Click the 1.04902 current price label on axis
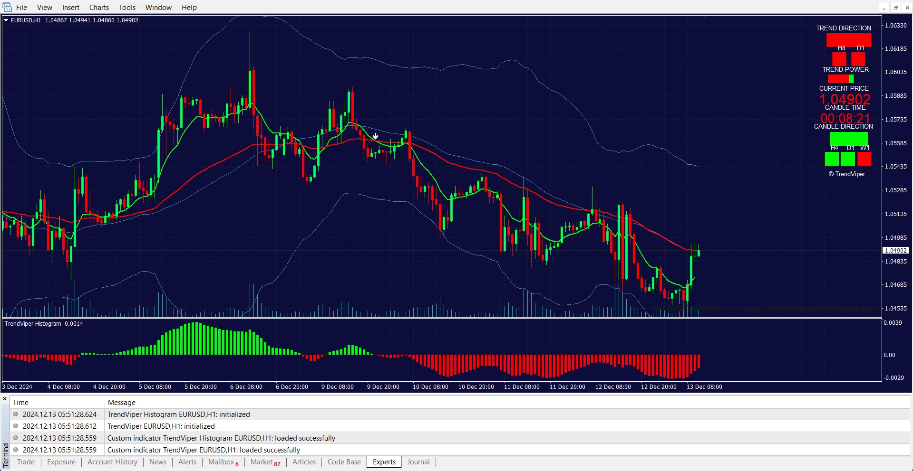This screenshot has width=913, height=471. (x=896, y=250)
